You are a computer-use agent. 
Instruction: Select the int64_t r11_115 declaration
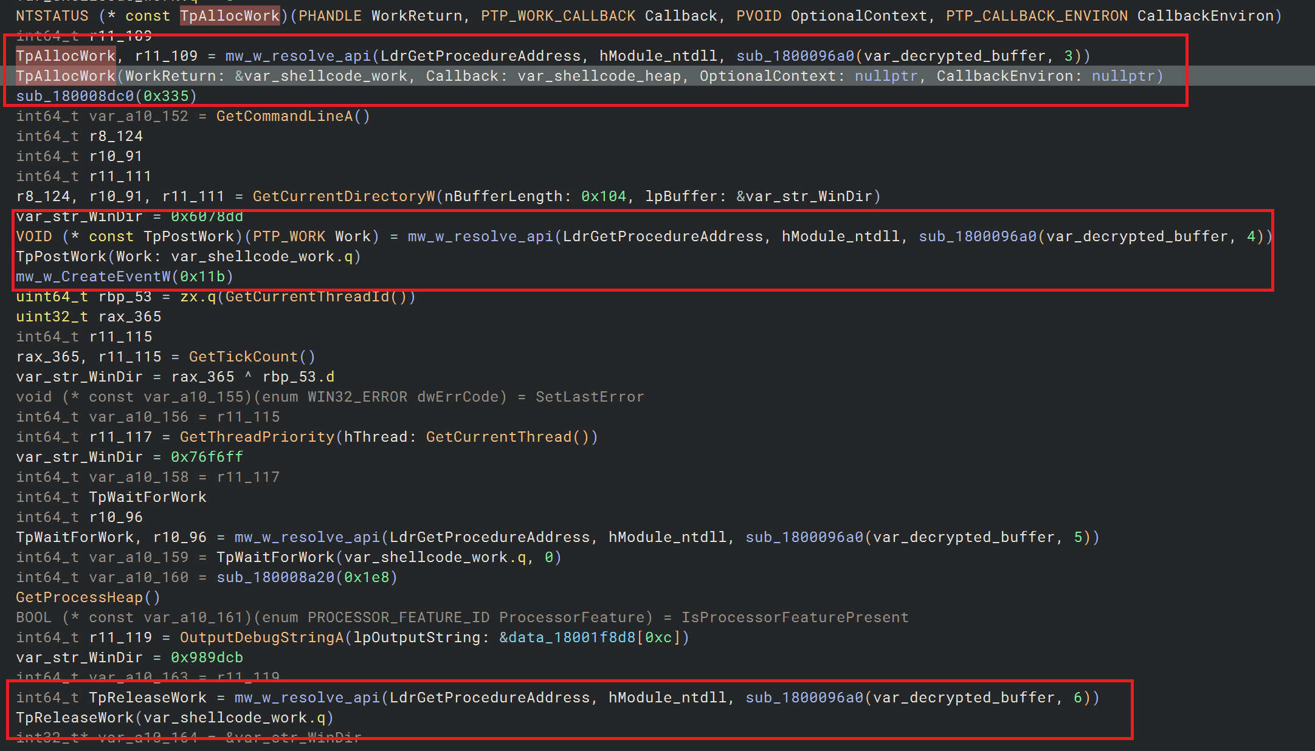84,337
